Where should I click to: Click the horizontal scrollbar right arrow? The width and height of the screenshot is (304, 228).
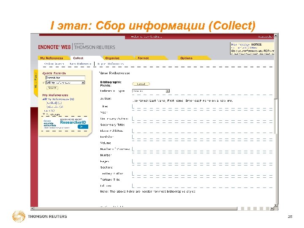[x=272, y=209]
